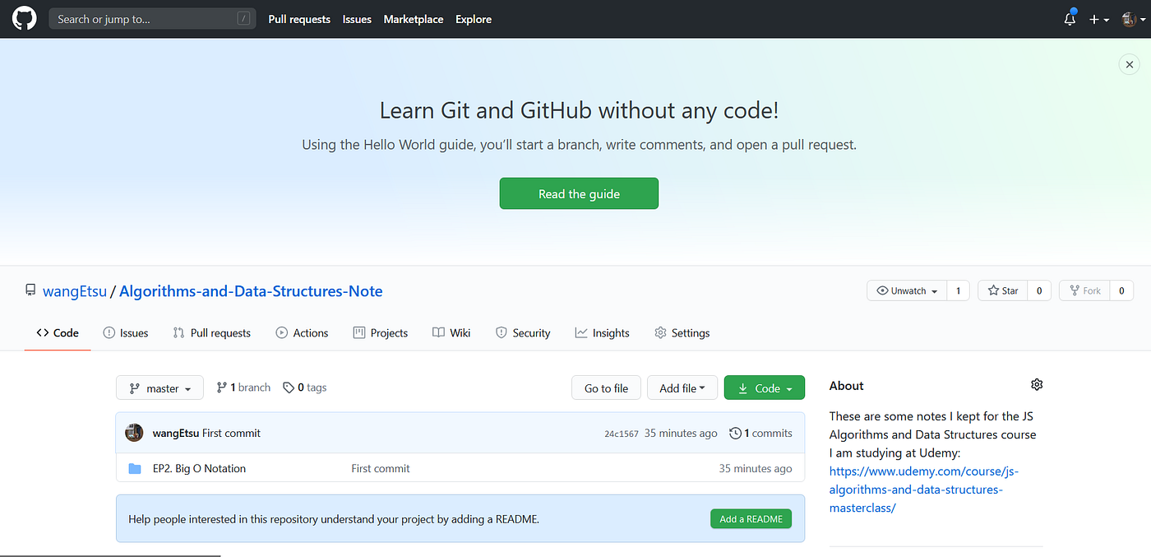Click the About section gear icon

tap(1036, 384)
